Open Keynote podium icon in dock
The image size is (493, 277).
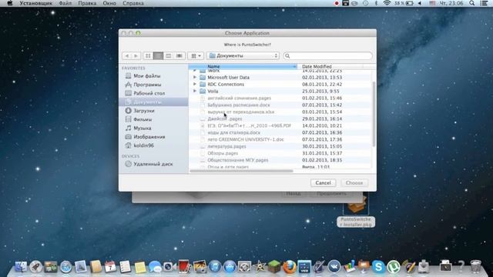coord(364,267)
